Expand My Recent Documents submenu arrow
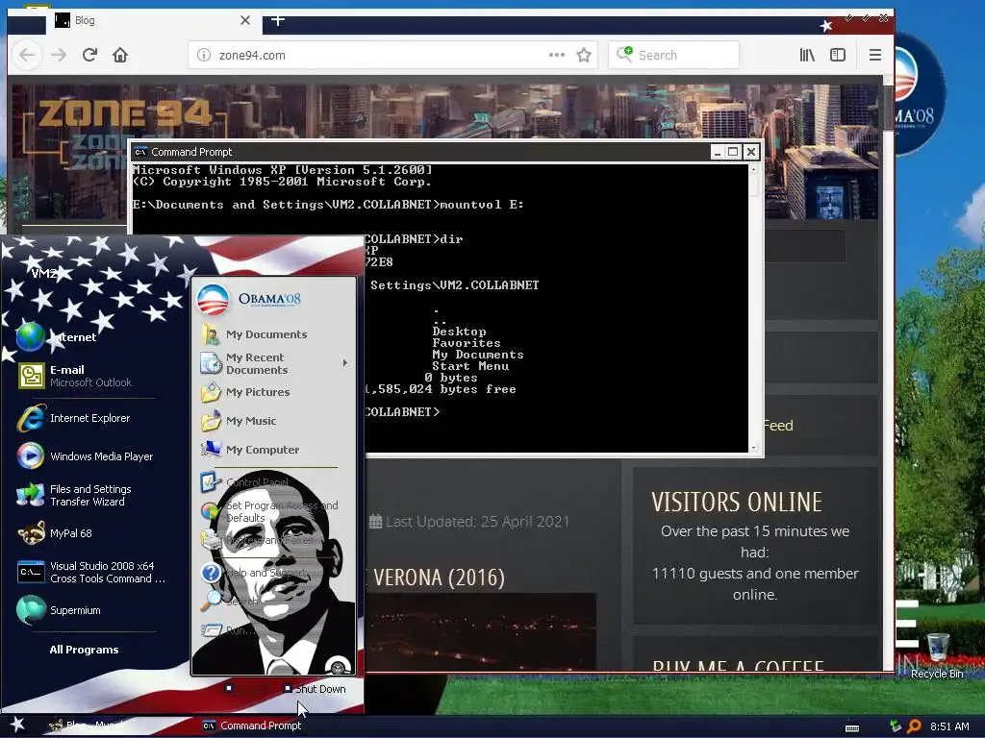The image size is (985, 738). point(345,363)
